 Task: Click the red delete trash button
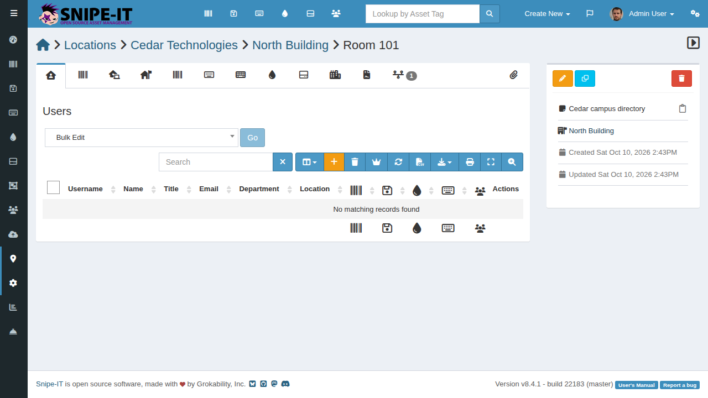681,78
